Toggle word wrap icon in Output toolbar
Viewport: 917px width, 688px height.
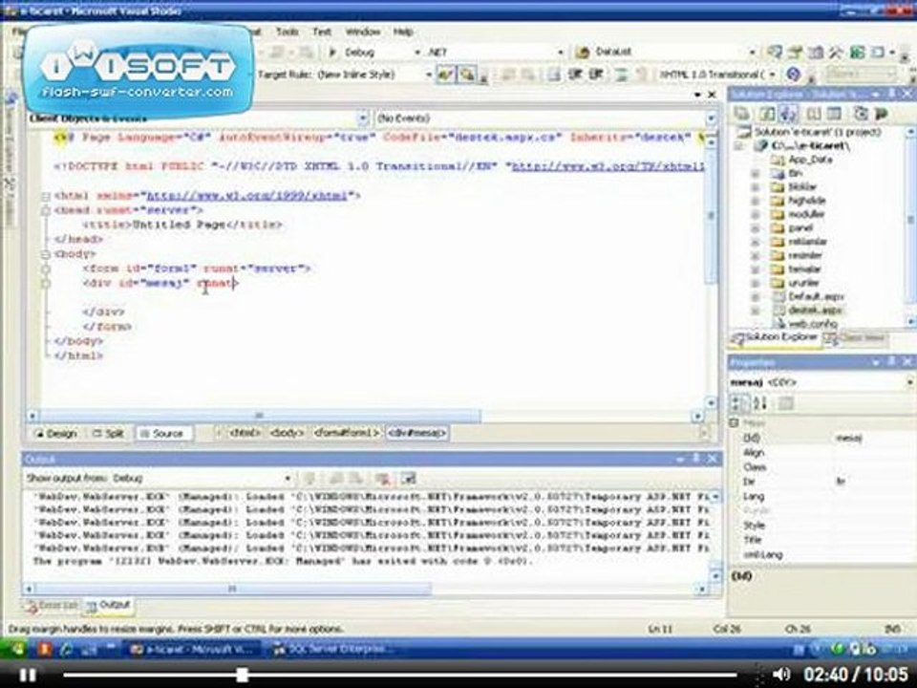409,479
